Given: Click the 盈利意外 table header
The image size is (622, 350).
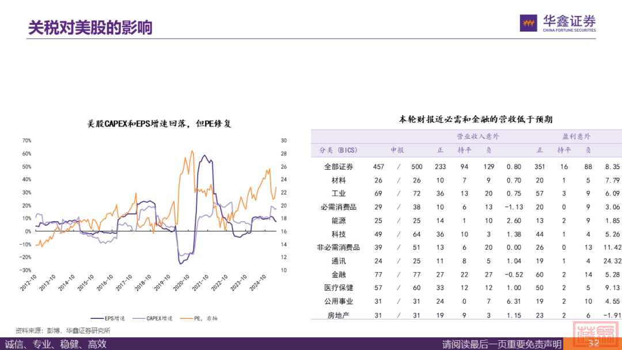Looking at the screenshot, I should pos(577,137).
